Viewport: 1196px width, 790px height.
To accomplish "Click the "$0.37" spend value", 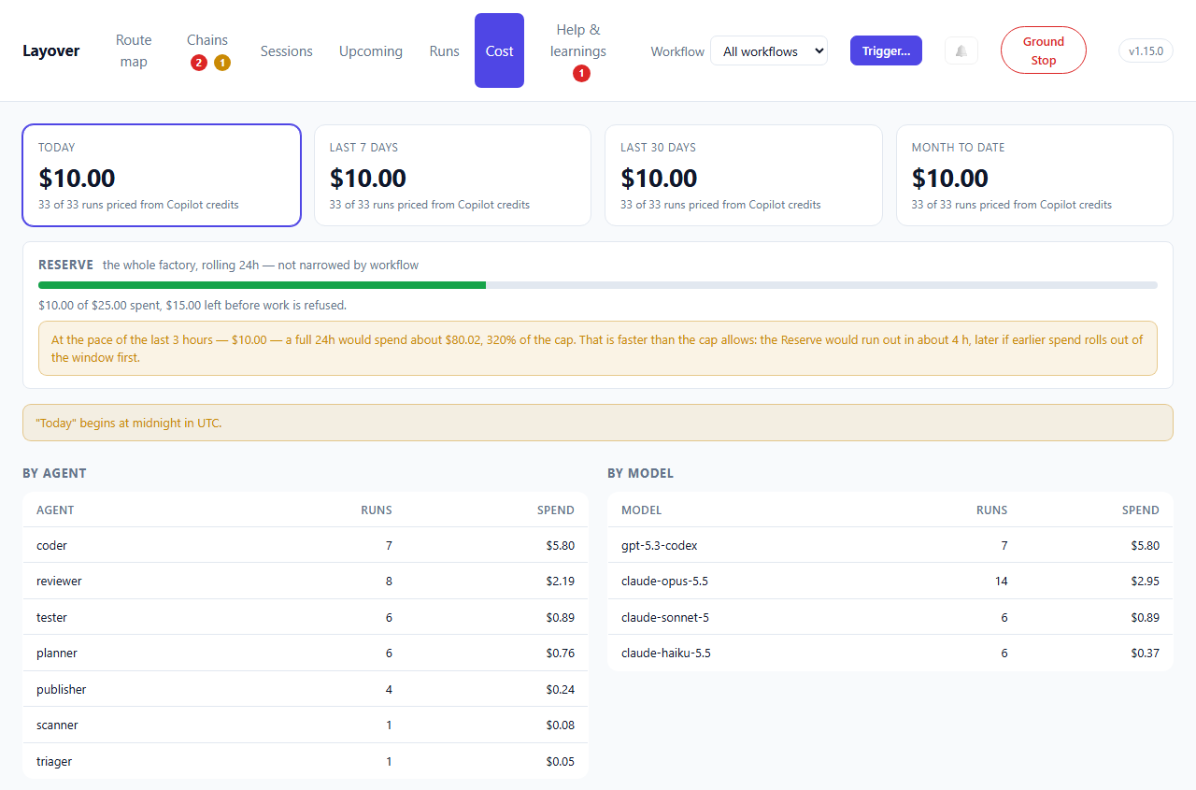I will [x=1146, y=653].
